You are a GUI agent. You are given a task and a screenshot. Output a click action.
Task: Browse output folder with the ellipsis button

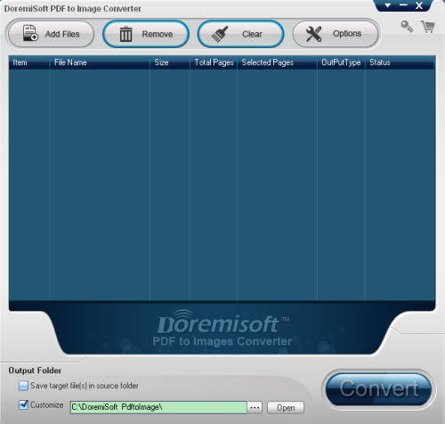pos(255,407)
